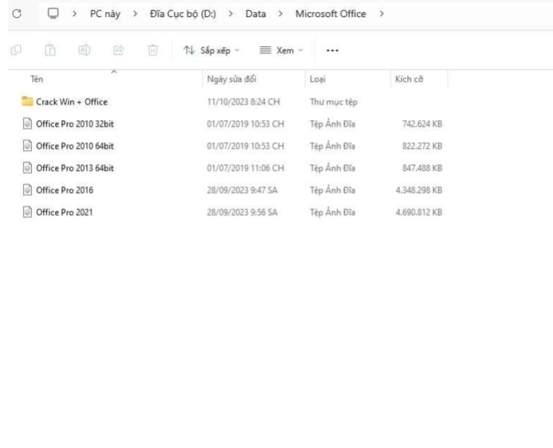
Task: Expand the chevron after Microsoft Office
Action: click(x=382, y=14)
